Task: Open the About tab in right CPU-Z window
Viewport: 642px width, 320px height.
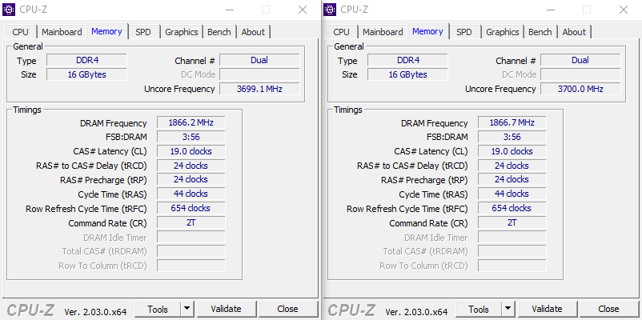Action: point(574,32)
